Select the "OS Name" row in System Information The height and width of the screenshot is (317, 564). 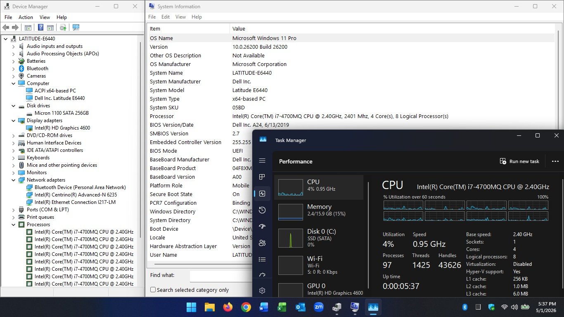pos(351,38)
